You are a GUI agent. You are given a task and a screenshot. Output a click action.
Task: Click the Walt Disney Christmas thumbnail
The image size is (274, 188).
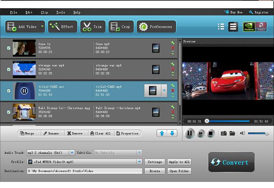(24, 112)
